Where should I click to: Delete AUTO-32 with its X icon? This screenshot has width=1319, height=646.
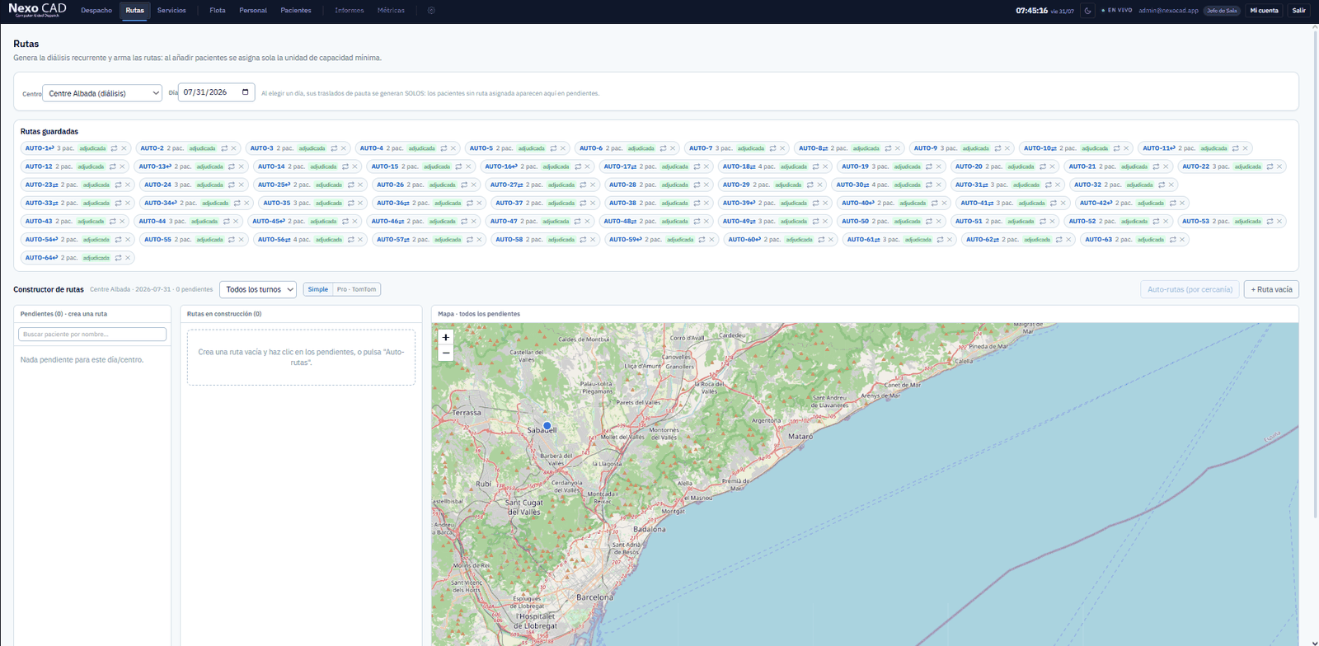pyautogui.click(x=1171, y=185)
